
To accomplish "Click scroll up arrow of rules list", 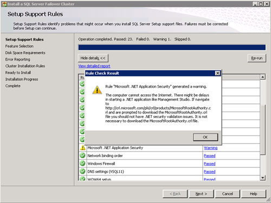I will [263, 77].
